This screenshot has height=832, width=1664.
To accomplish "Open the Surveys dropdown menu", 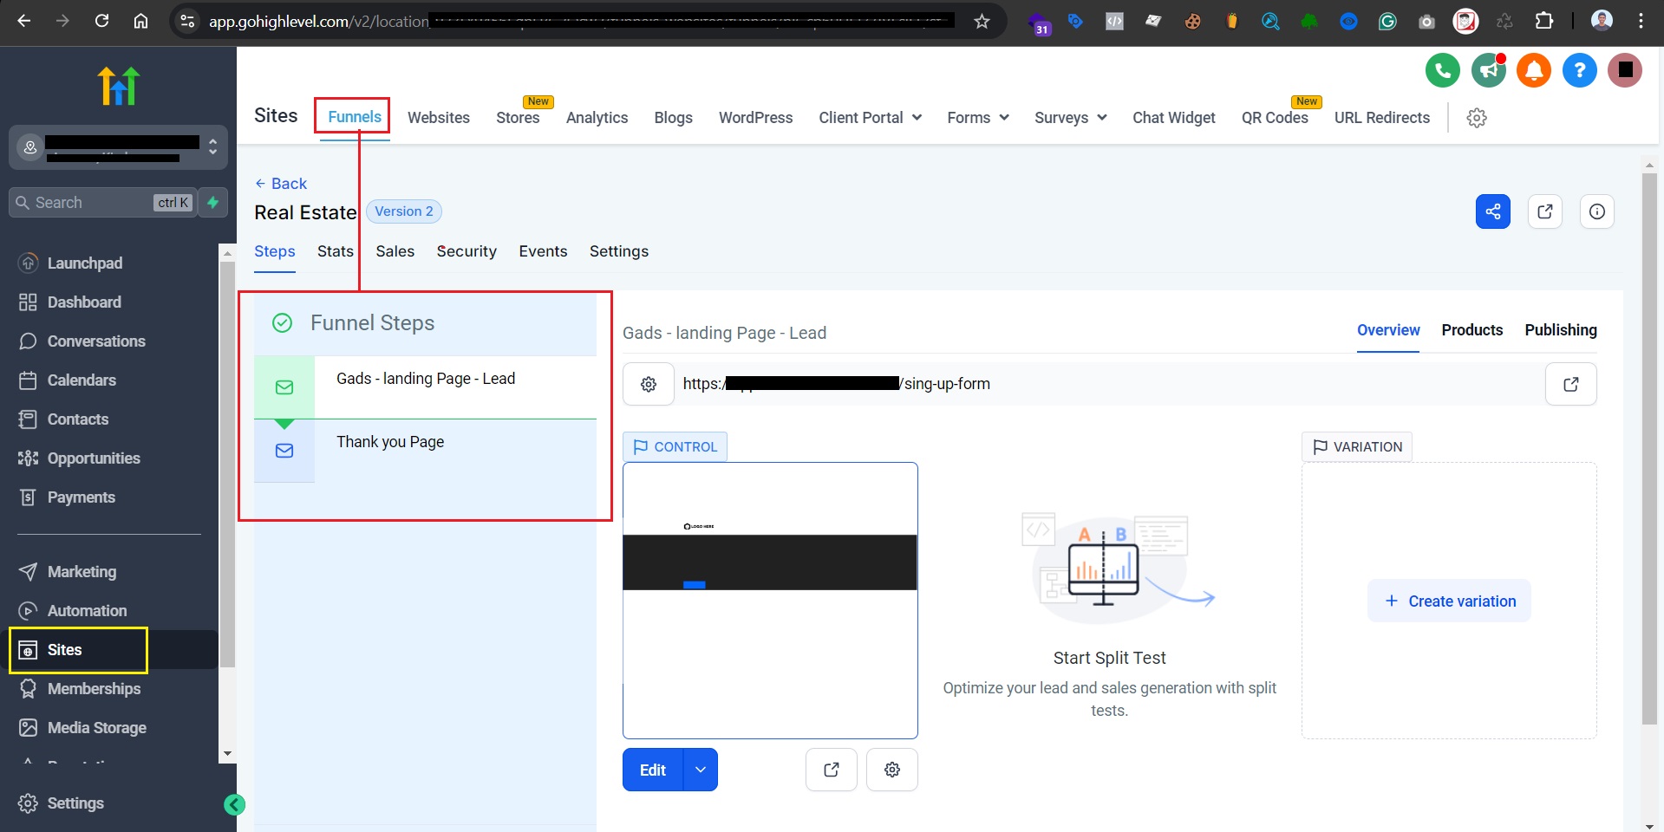I will [x=1070, y=118].
